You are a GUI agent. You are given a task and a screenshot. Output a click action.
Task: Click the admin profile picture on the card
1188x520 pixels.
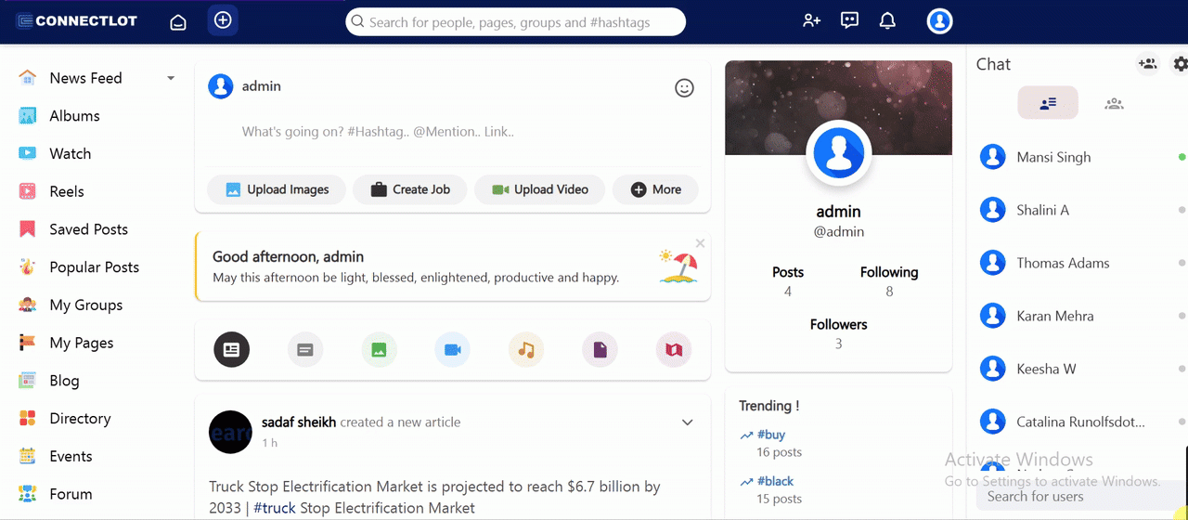pyautogui.click(x=839, y=153)
